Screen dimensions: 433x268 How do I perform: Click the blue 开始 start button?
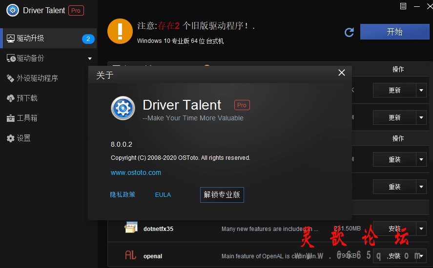click(394, 32)
